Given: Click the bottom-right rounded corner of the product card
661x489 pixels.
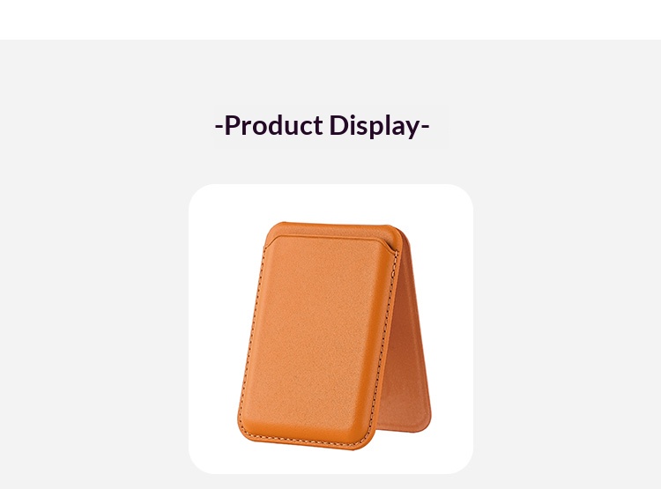Looking at the screenshot, I should pyautogui.click(x=464, y=464).
